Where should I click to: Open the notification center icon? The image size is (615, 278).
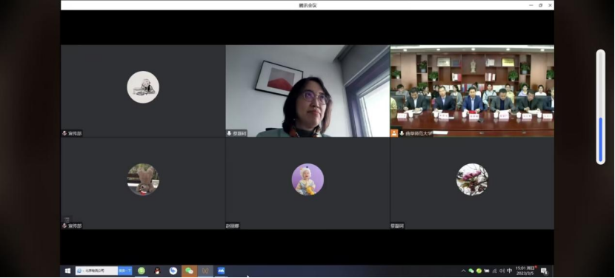[x=544, y=271]
